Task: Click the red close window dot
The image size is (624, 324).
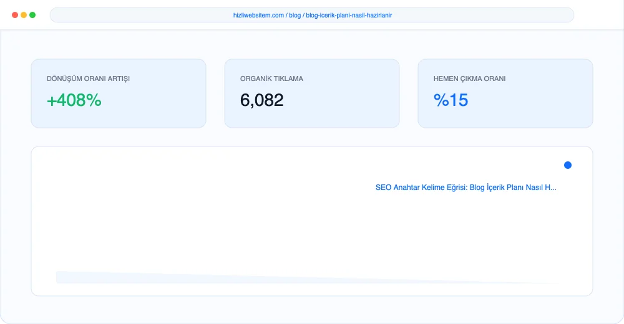Action: point(15,15)
